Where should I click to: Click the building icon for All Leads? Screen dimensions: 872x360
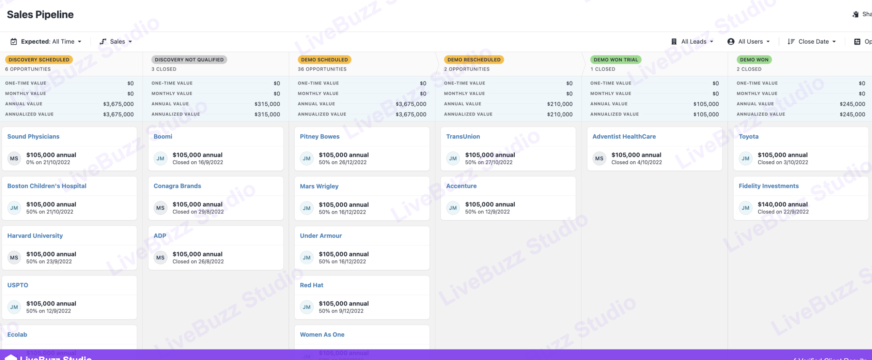(674, 42)
